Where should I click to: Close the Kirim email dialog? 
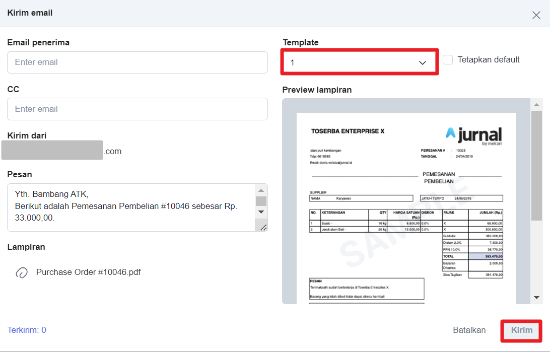[536, 15]
